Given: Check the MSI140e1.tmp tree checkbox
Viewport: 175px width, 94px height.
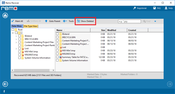Looking at the screenshot, I should click(x=19, y=51).
